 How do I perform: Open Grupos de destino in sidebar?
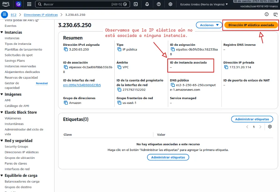pos(18,187)
